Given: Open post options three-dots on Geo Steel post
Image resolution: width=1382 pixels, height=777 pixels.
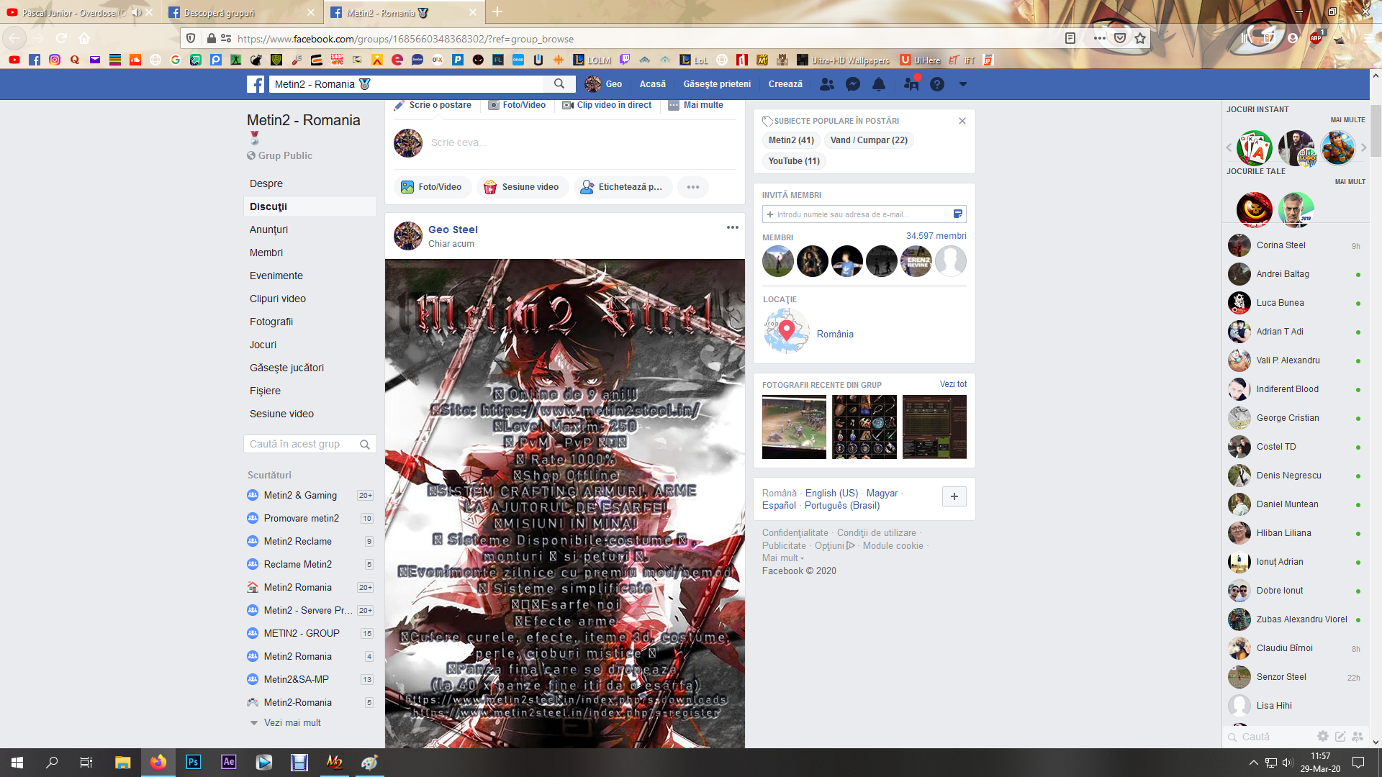Looking at the screenshot, I should click(732, 227).
